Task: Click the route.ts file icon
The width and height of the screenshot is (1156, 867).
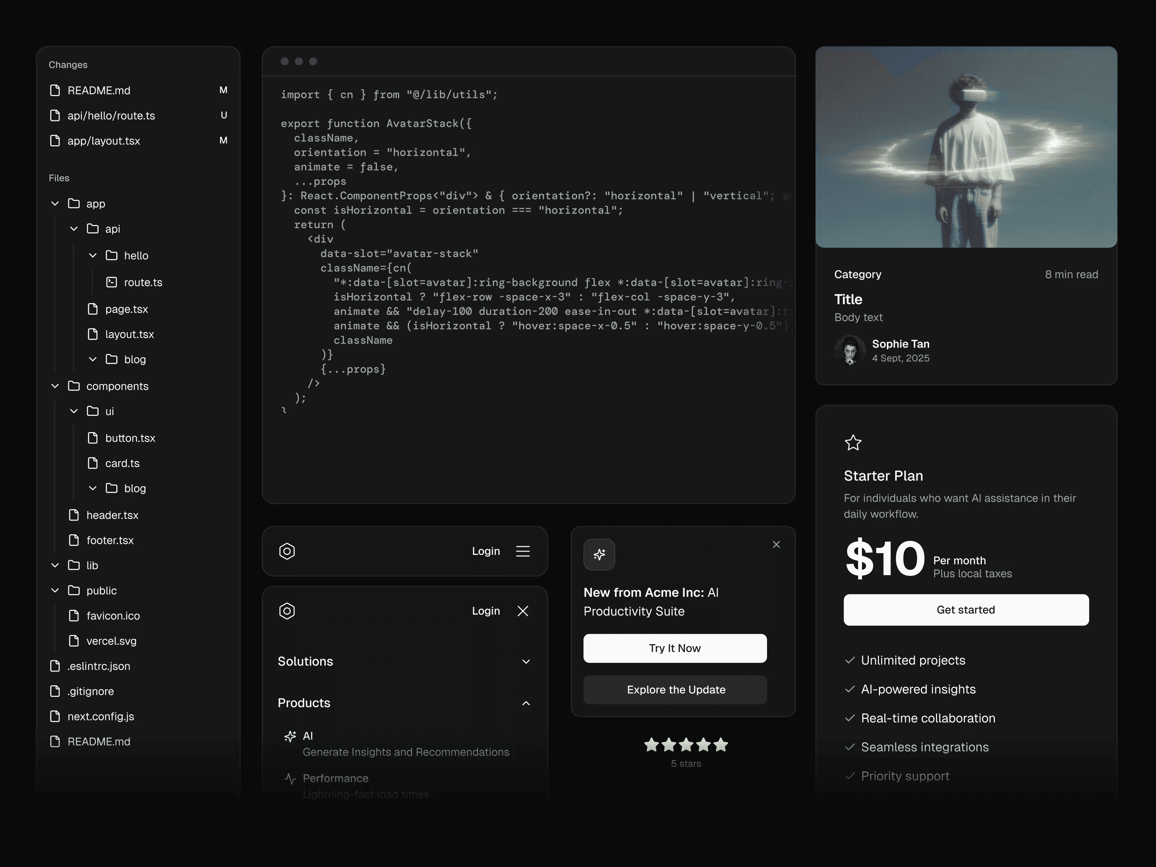Action: (111, 282)
